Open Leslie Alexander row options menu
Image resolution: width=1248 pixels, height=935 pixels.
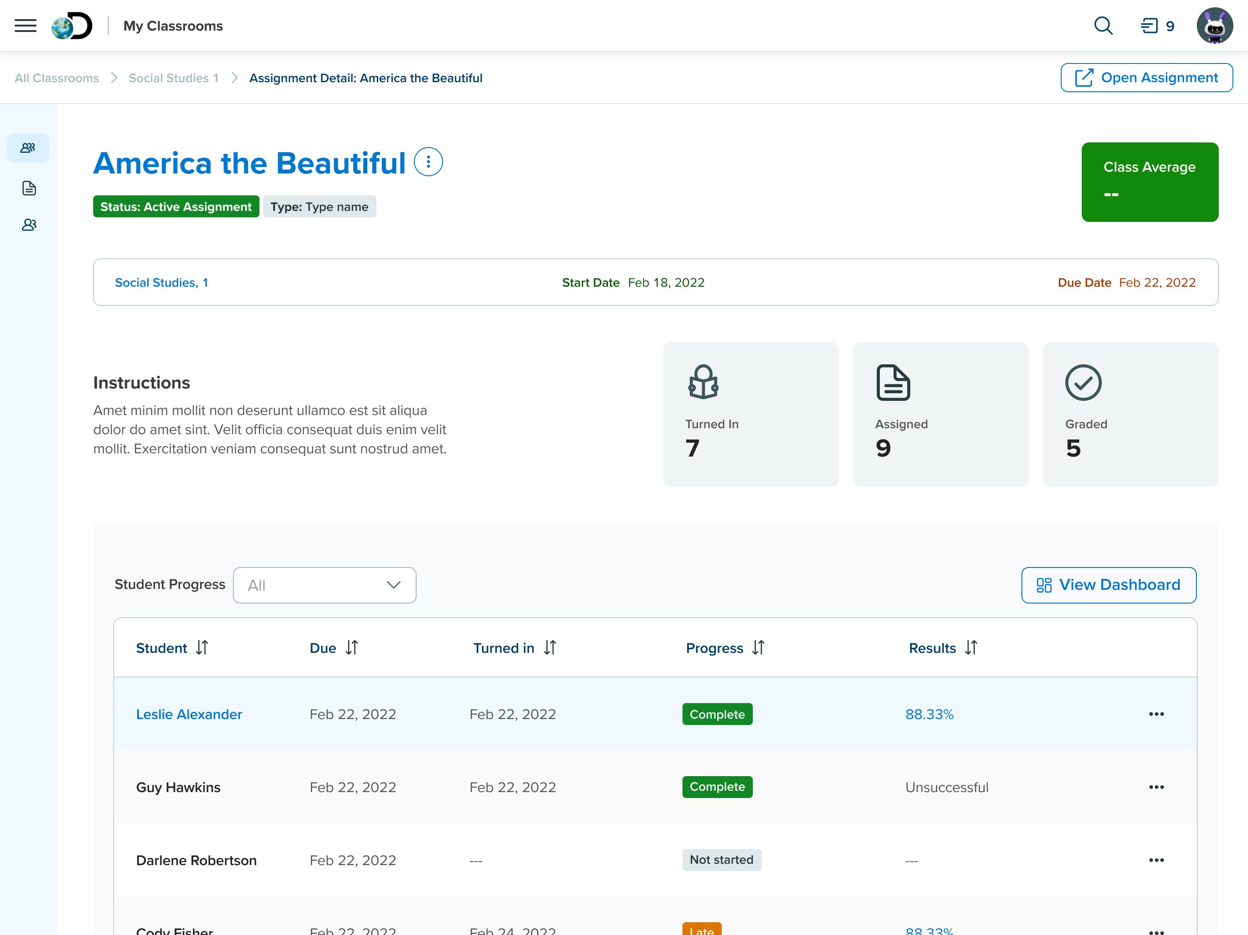click(x=1156, y=714)
